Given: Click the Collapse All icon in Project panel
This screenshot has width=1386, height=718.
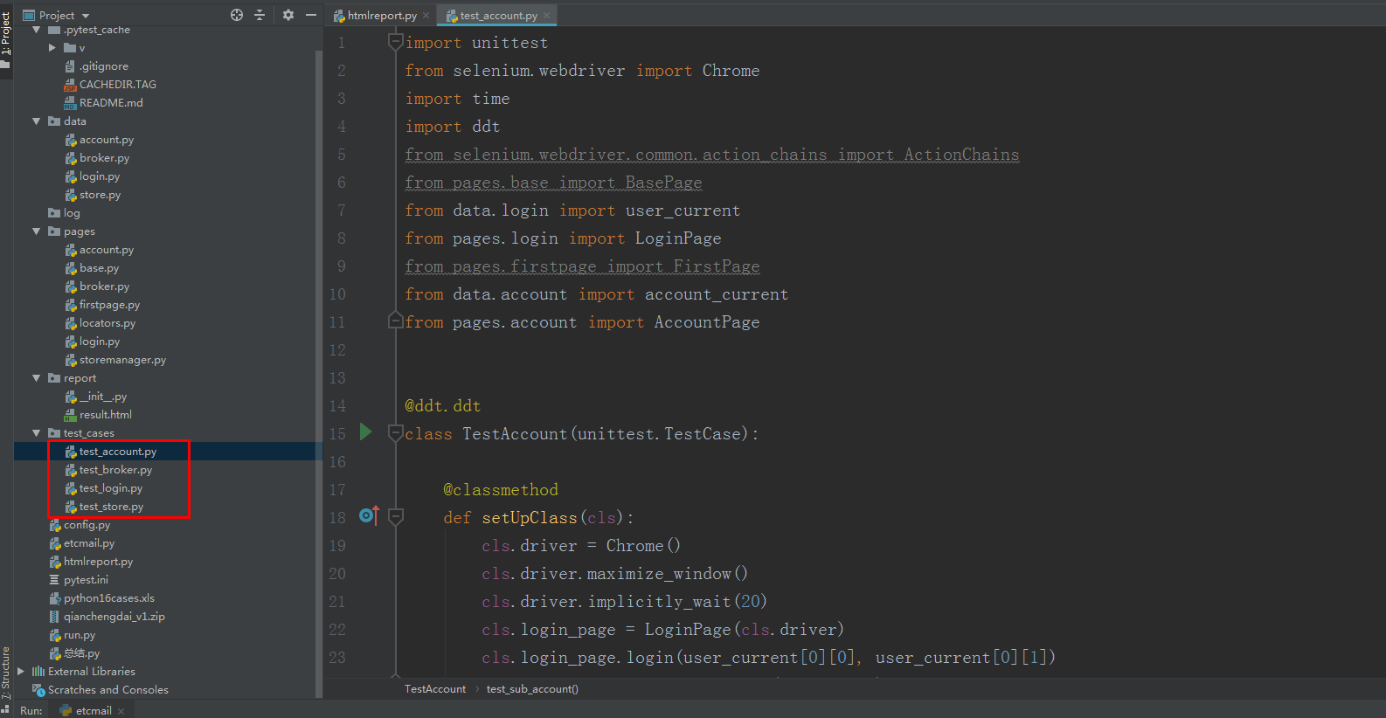Looking at the screenshot, I should point(260,15).
